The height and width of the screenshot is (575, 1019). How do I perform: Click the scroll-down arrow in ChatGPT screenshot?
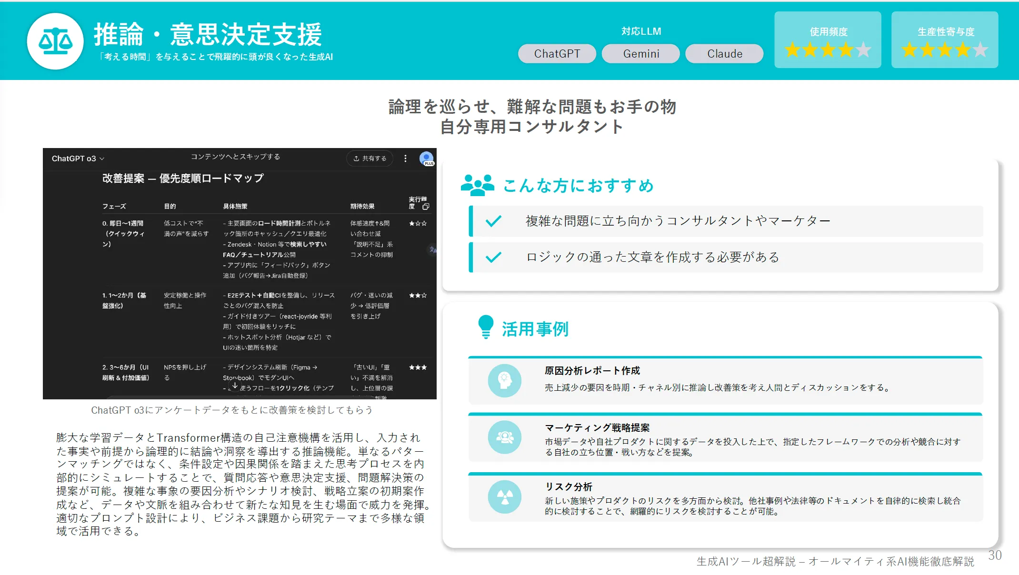coord(235,386)
